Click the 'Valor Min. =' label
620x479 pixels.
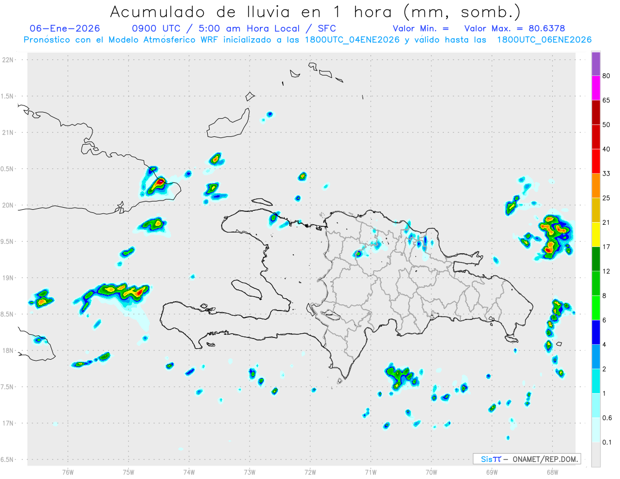[x=421, y=28]
